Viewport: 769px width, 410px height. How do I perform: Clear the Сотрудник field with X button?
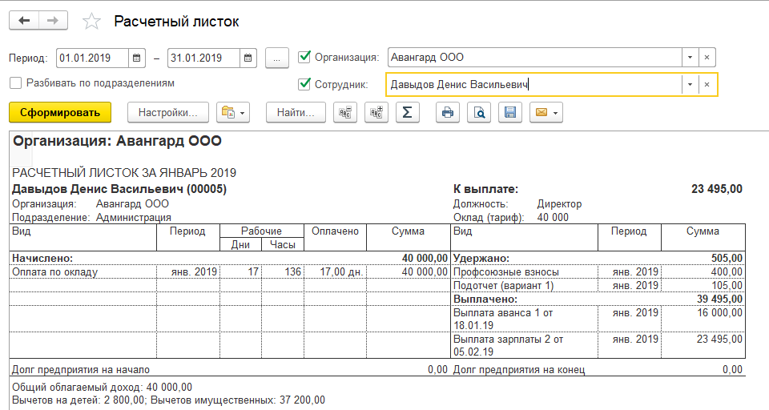coord(707,84)
